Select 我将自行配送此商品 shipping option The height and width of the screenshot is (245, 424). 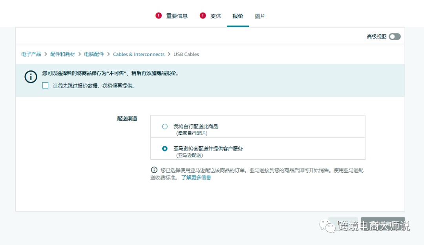pyautogui.click(x=164, y=126)
